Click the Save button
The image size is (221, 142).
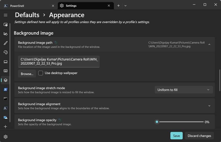[x=176, y=136]
